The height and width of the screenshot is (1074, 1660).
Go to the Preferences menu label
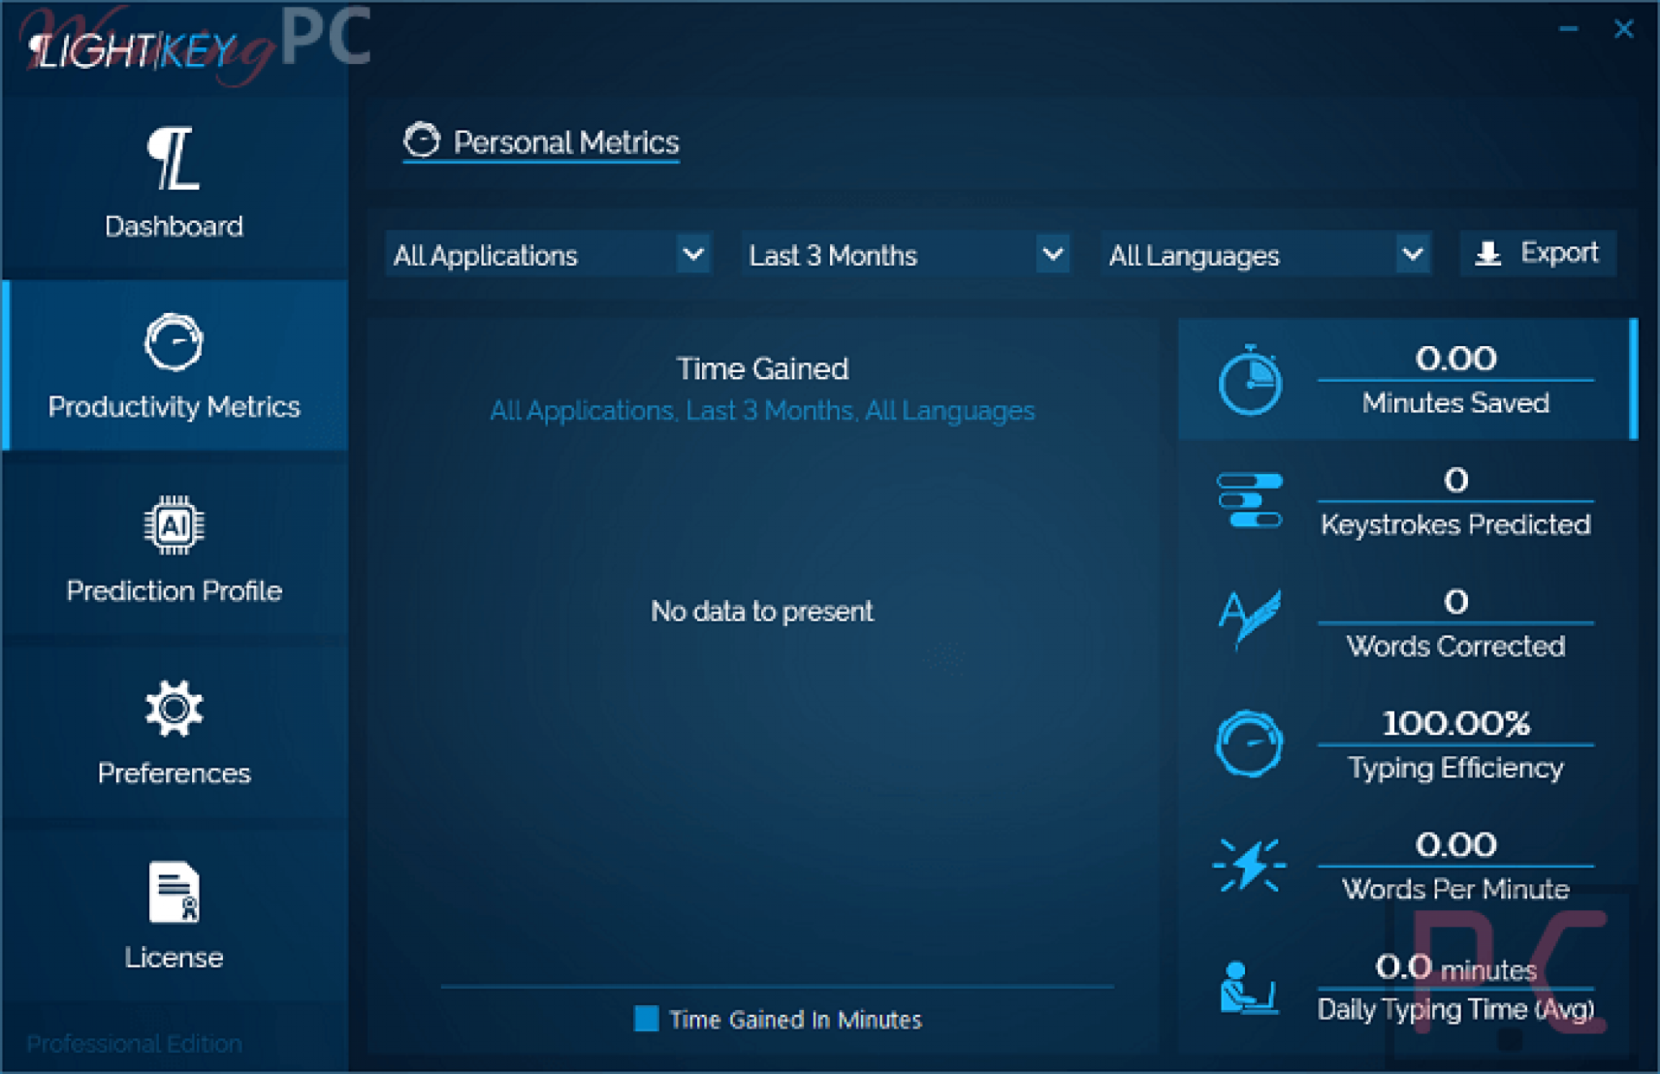coord(173,773)
